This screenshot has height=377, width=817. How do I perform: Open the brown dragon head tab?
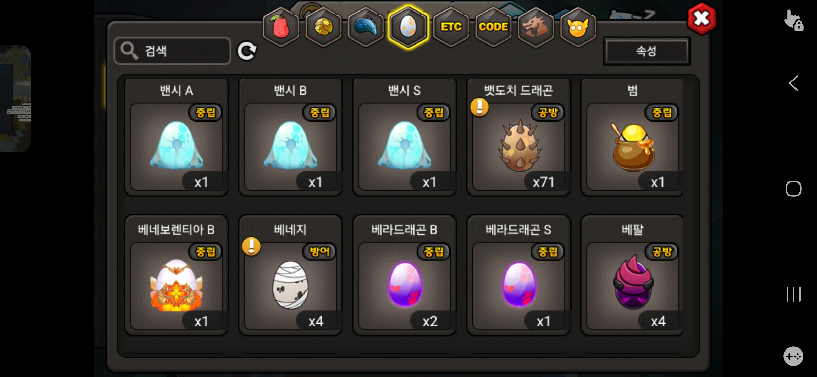point(536,27)
